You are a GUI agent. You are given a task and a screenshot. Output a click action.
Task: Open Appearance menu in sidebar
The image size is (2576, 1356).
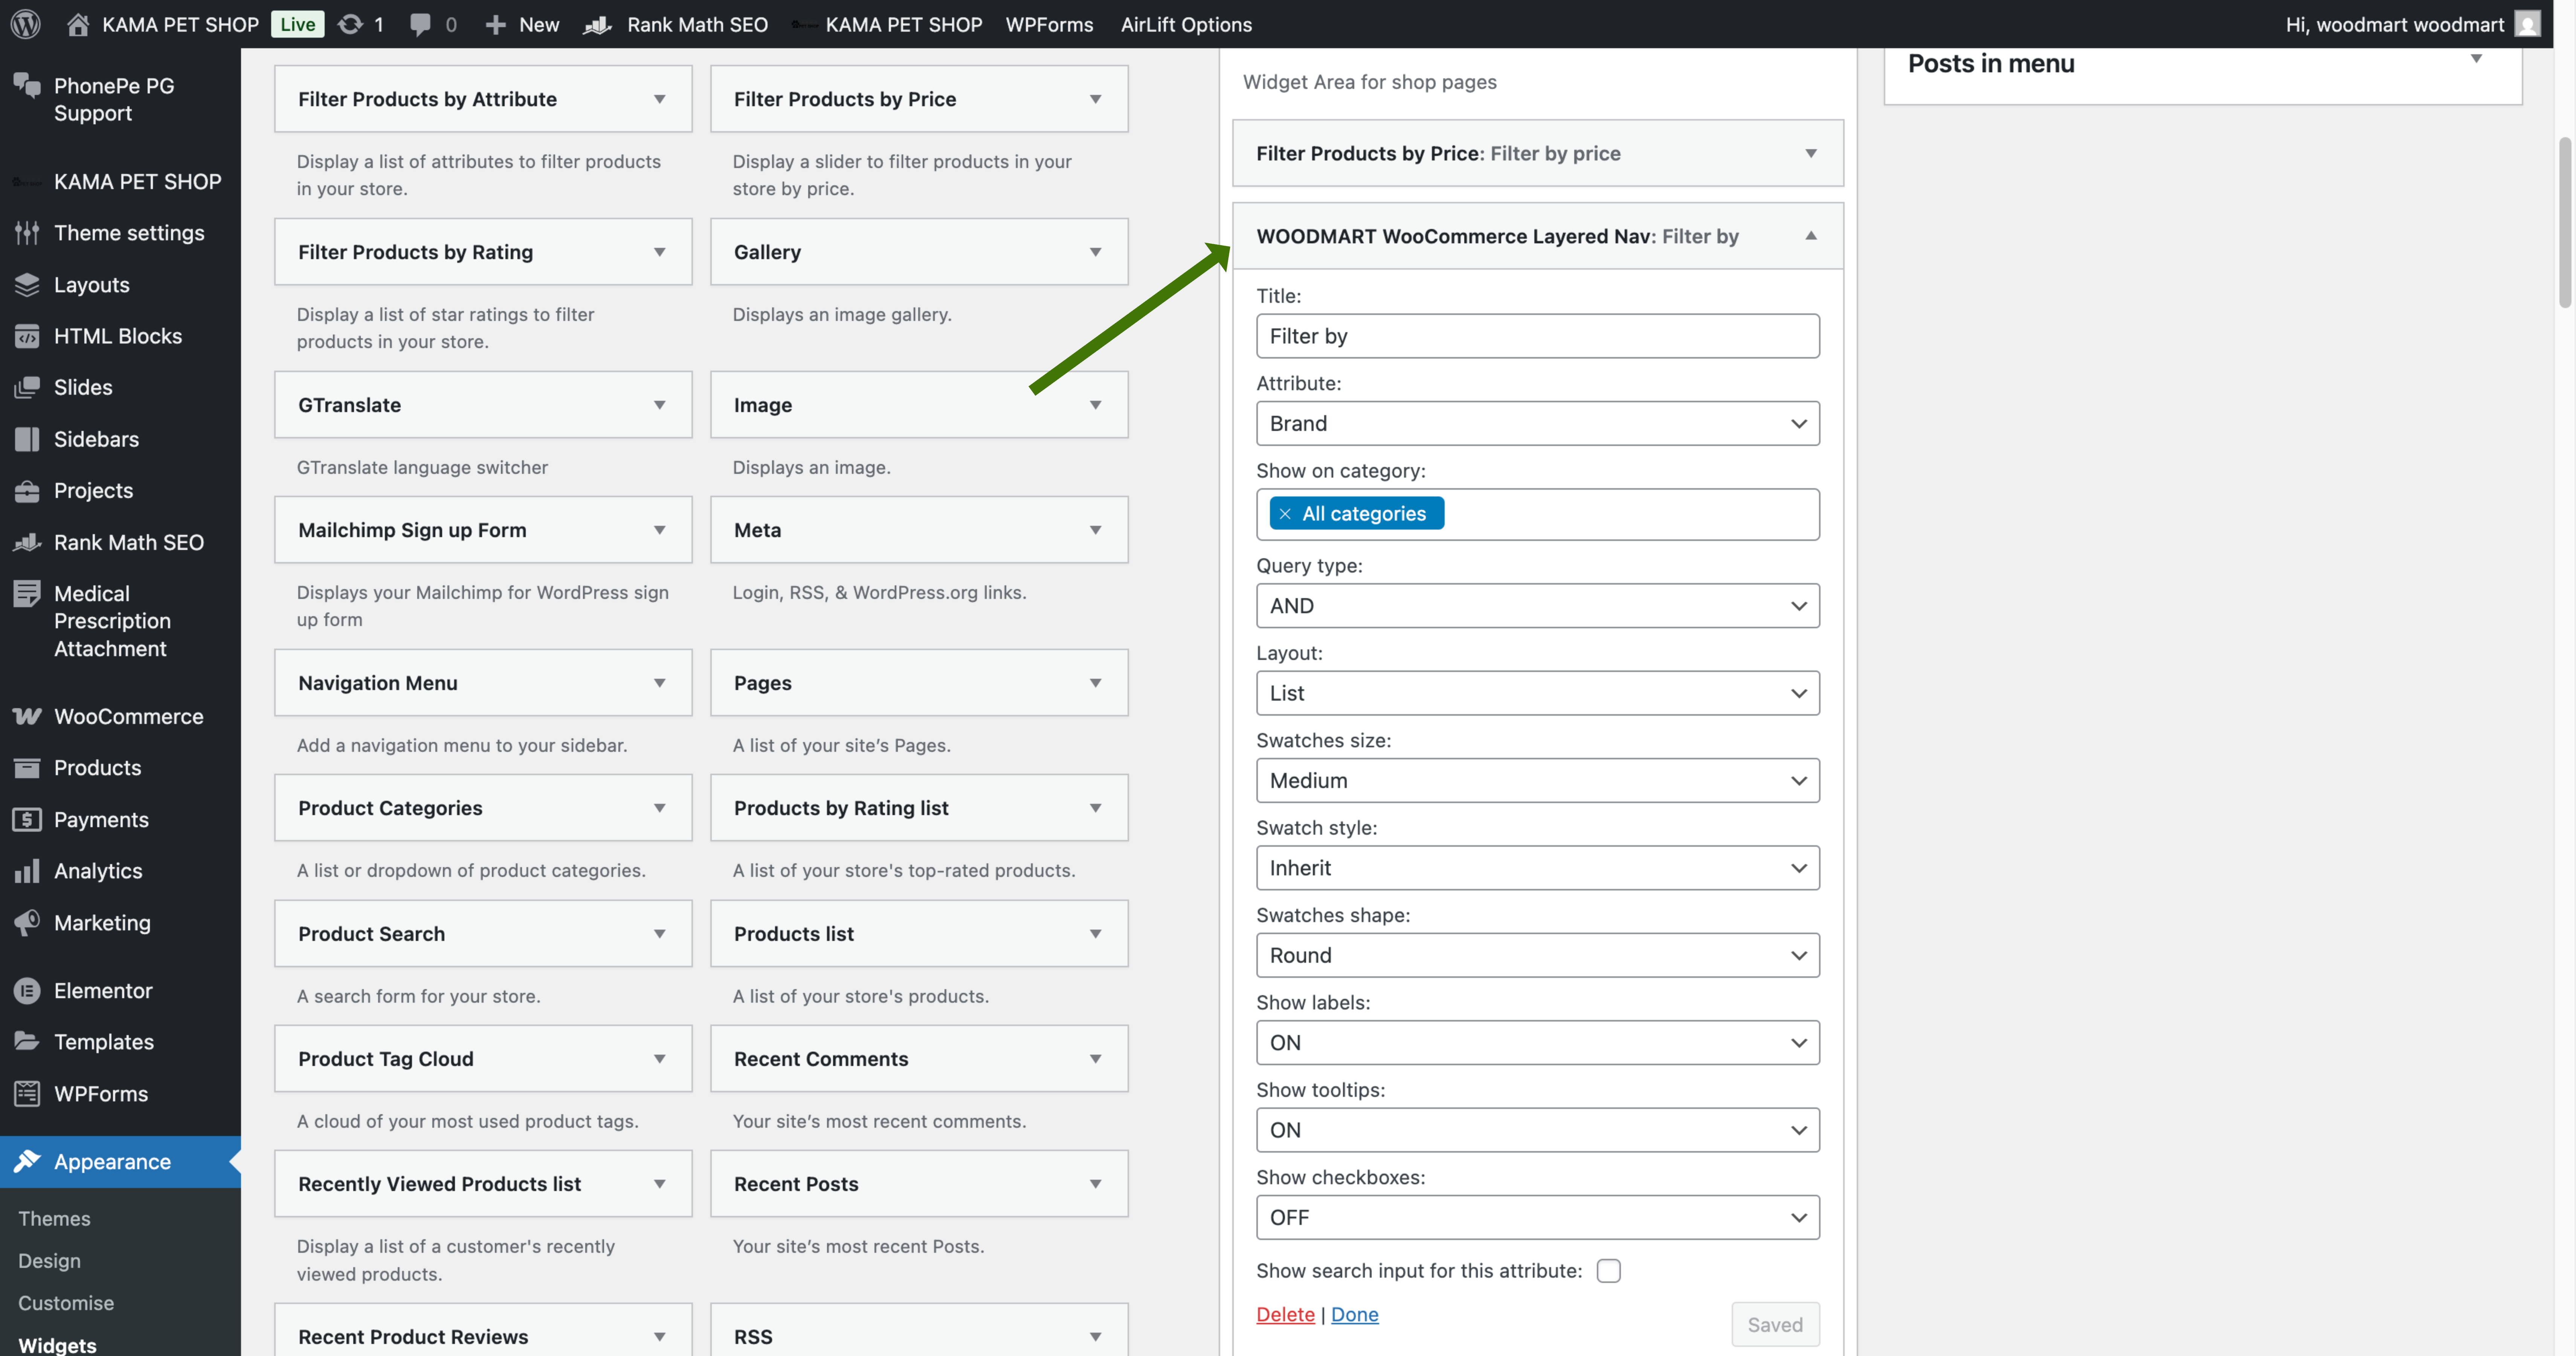[120, 1162]
